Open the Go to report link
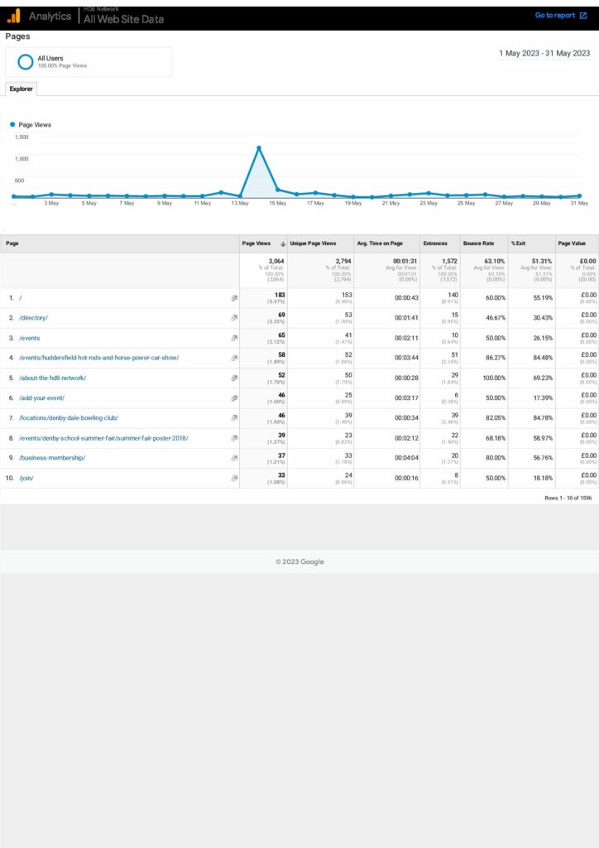The width and height of the screenshot is (599, 848). click(560, 16)
